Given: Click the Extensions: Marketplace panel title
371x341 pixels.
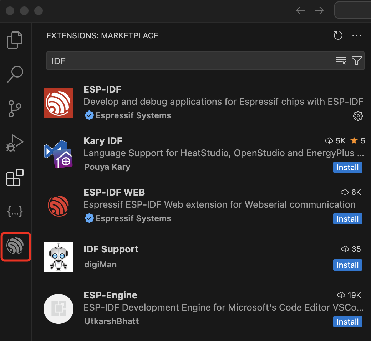Looking at the screenshot, I should (102, 36).
